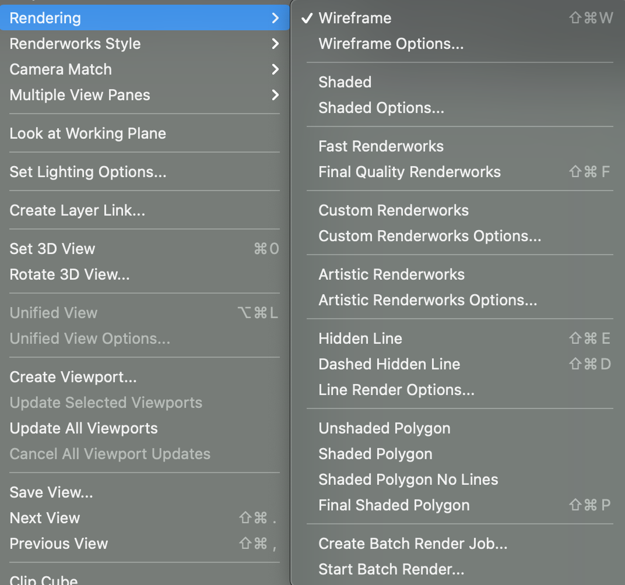Select Hidden Line render mode
The height and width of the screenshot is (585, 625).
[x=360, y=339]
